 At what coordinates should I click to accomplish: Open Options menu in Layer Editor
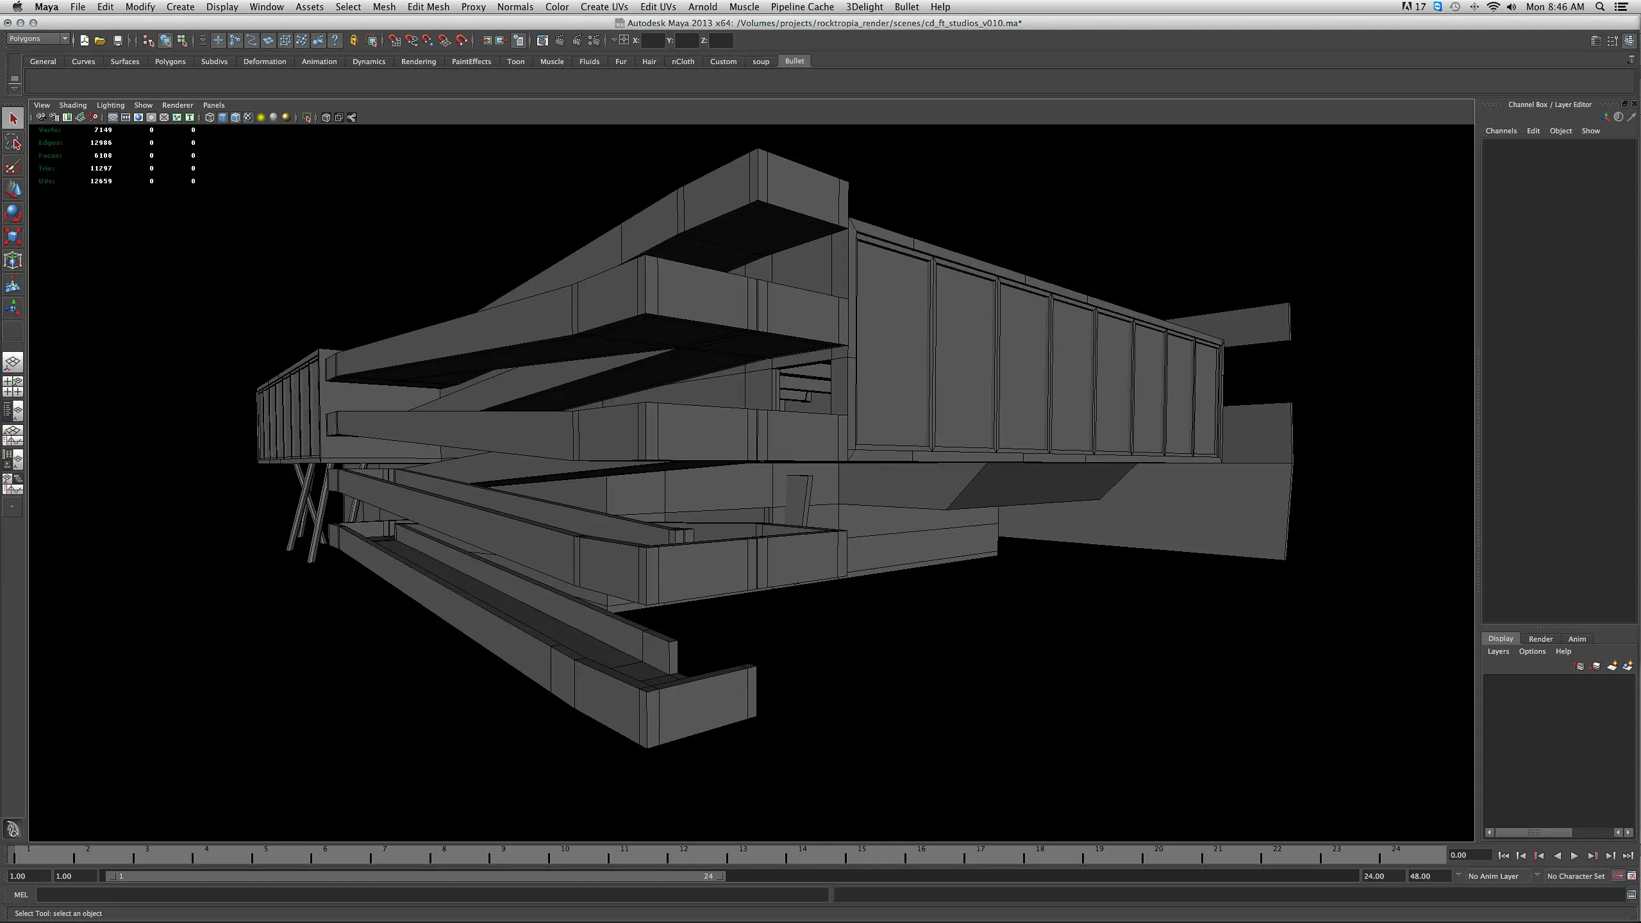pos(1532,651)
